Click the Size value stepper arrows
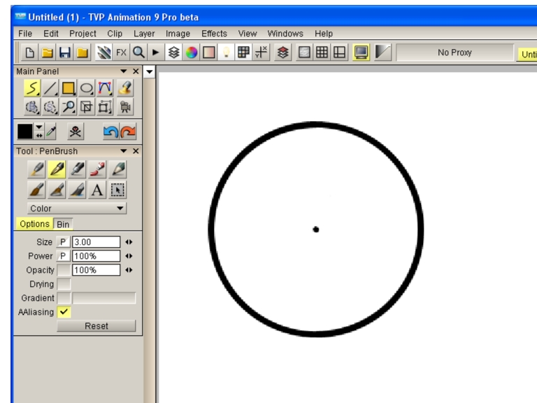This screenshot has height=403, width=537. (x=129, y=242)
